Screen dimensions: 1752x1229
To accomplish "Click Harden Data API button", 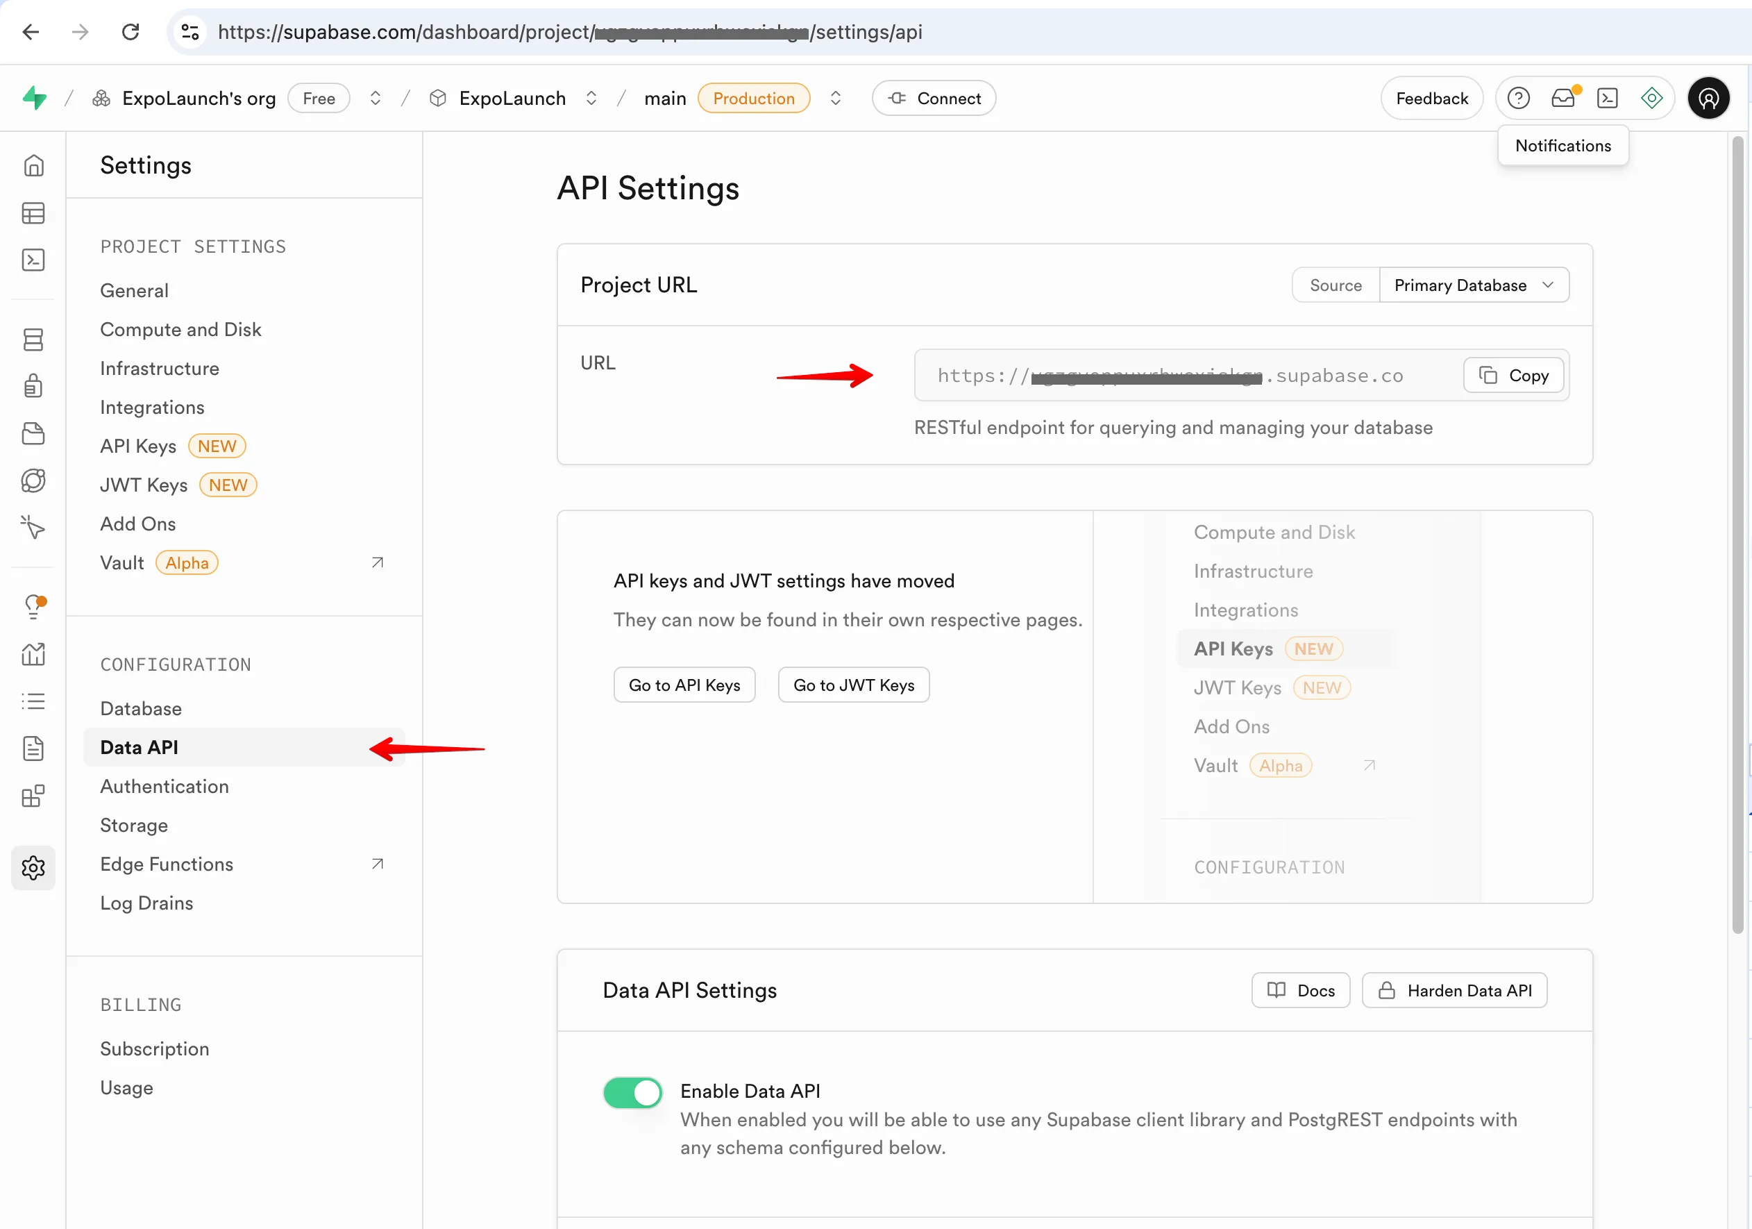I will pos(1455,991).
